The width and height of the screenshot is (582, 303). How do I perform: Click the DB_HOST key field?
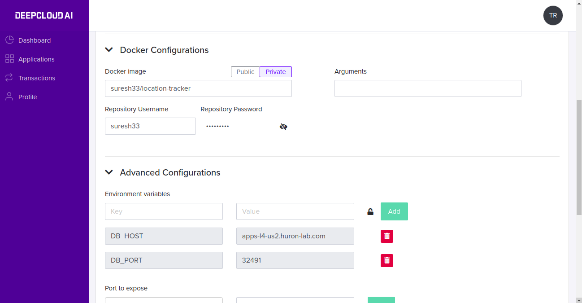click(x=164, y=236)
